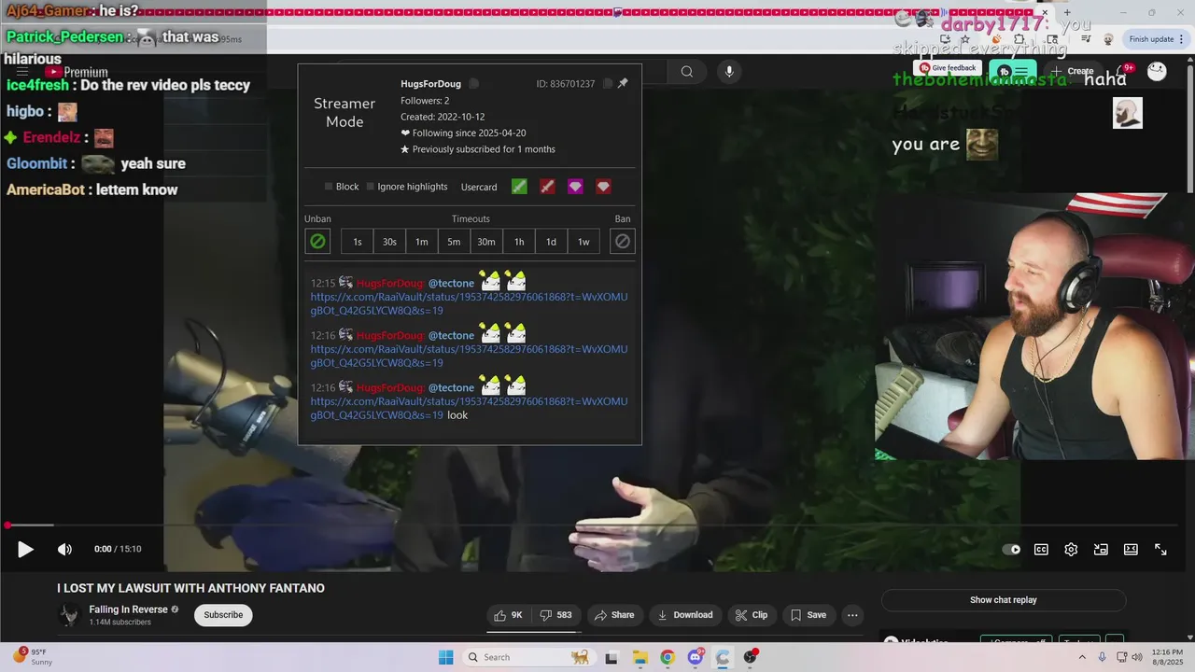Apply 1d timeout
The image size is (1195, 672).
pyautogui.click(x=551, y=242)
